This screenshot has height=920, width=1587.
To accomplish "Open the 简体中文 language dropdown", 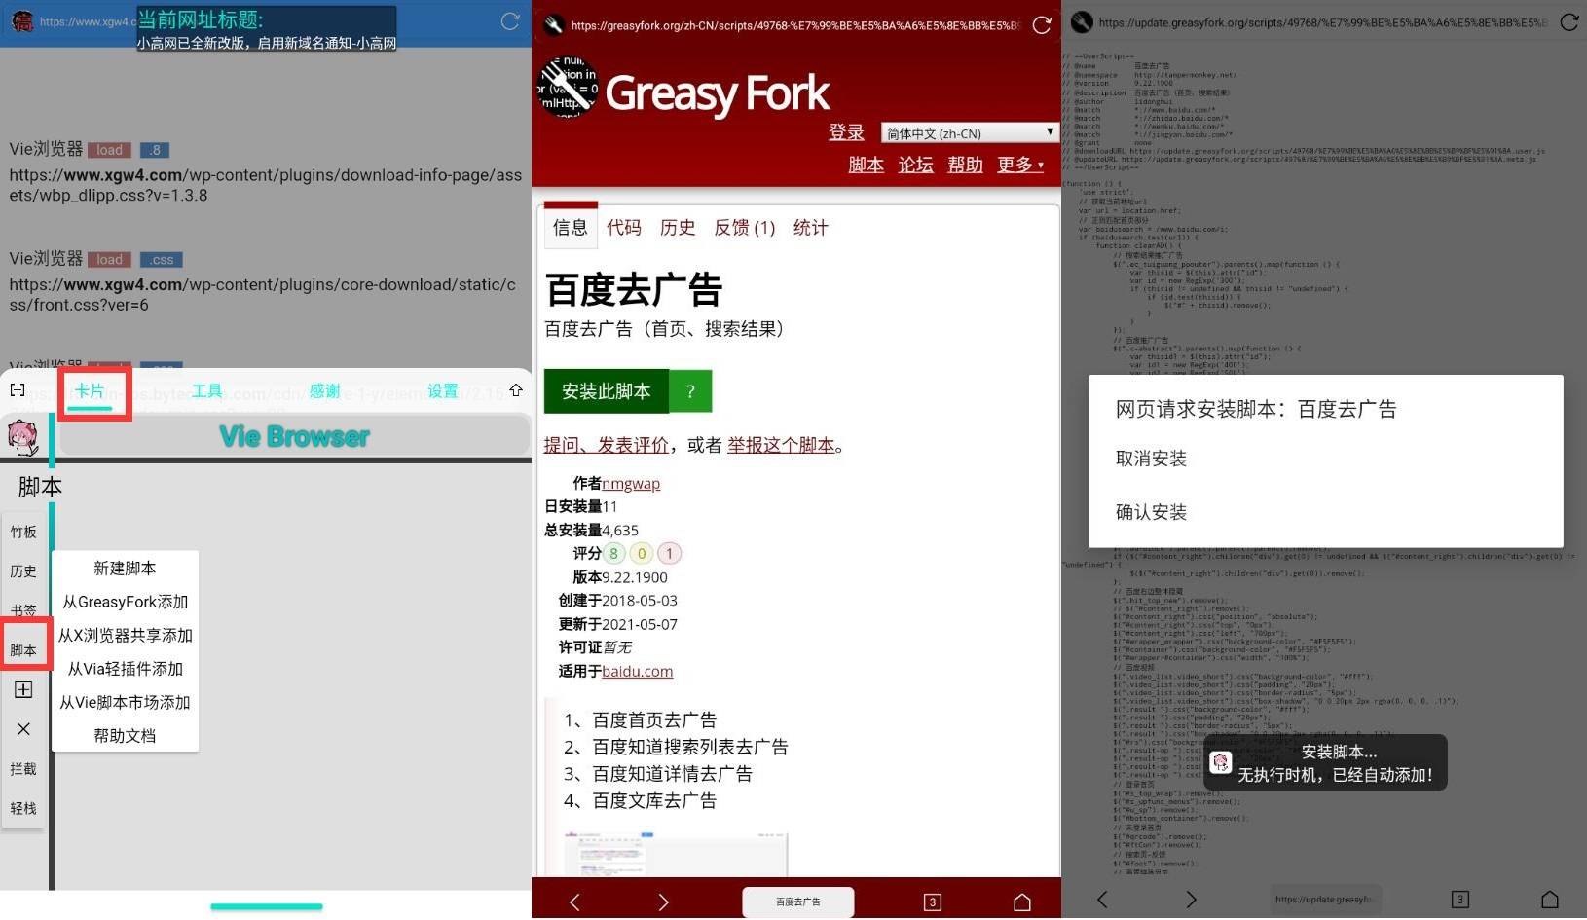I will [x=969, y=133].
